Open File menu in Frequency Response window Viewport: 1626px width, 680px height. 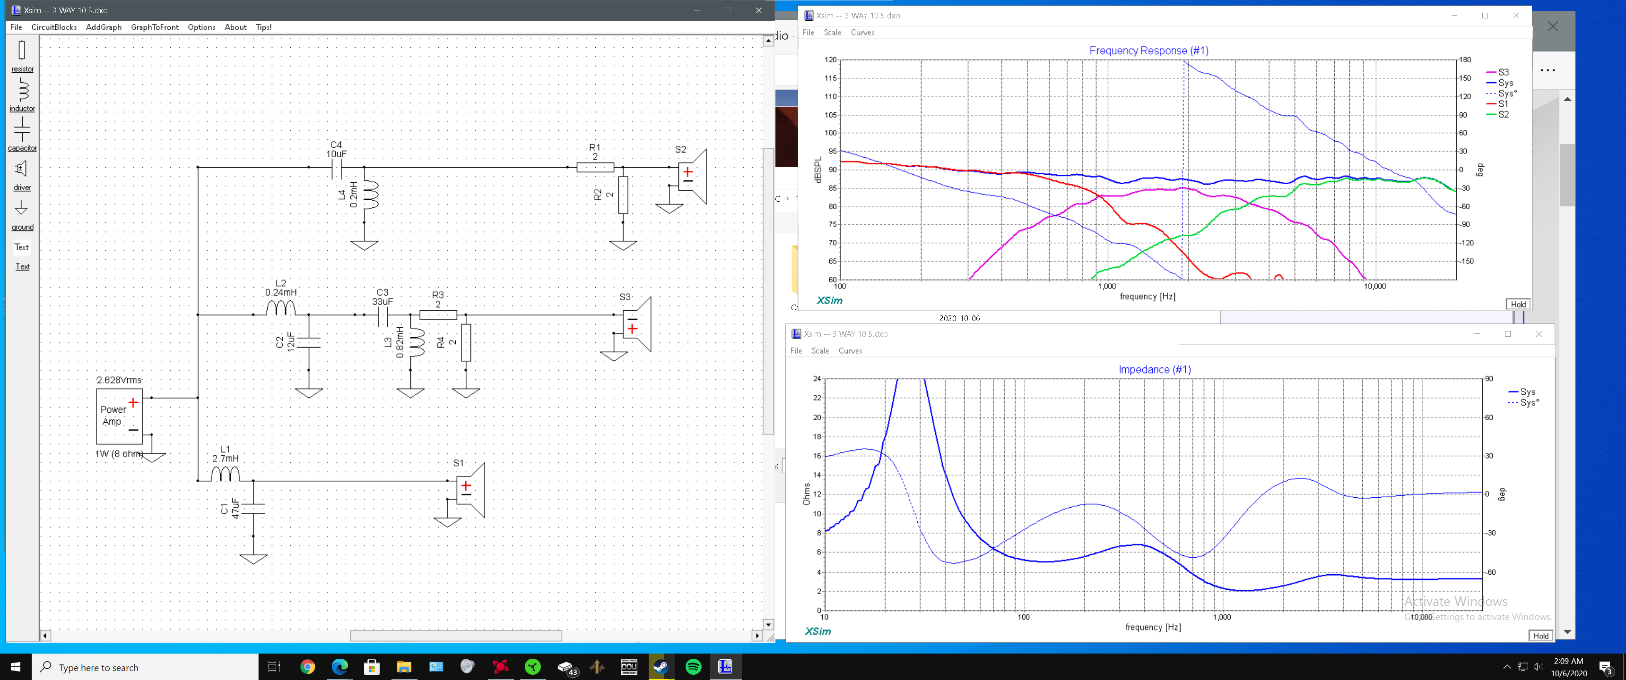pos(808,32)
